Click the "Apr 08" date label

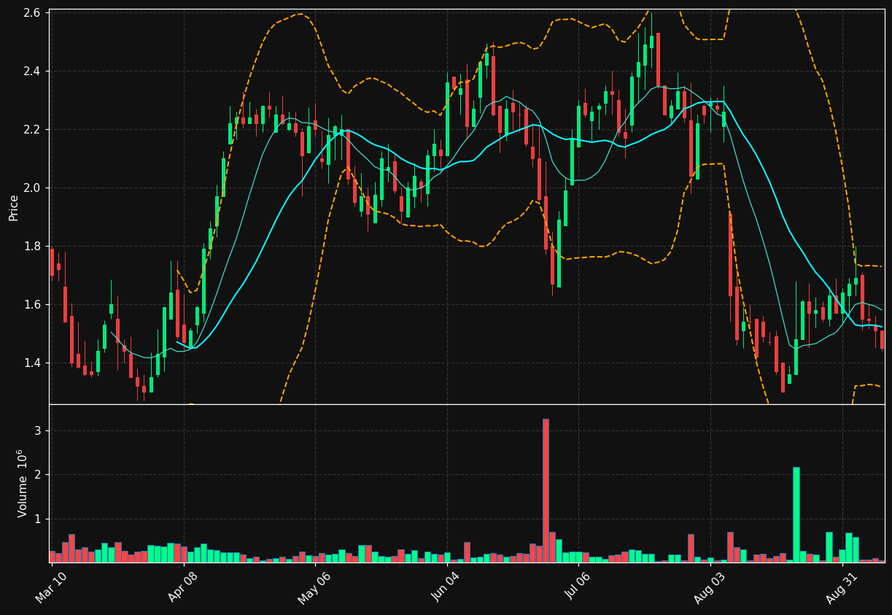point(183,587)
